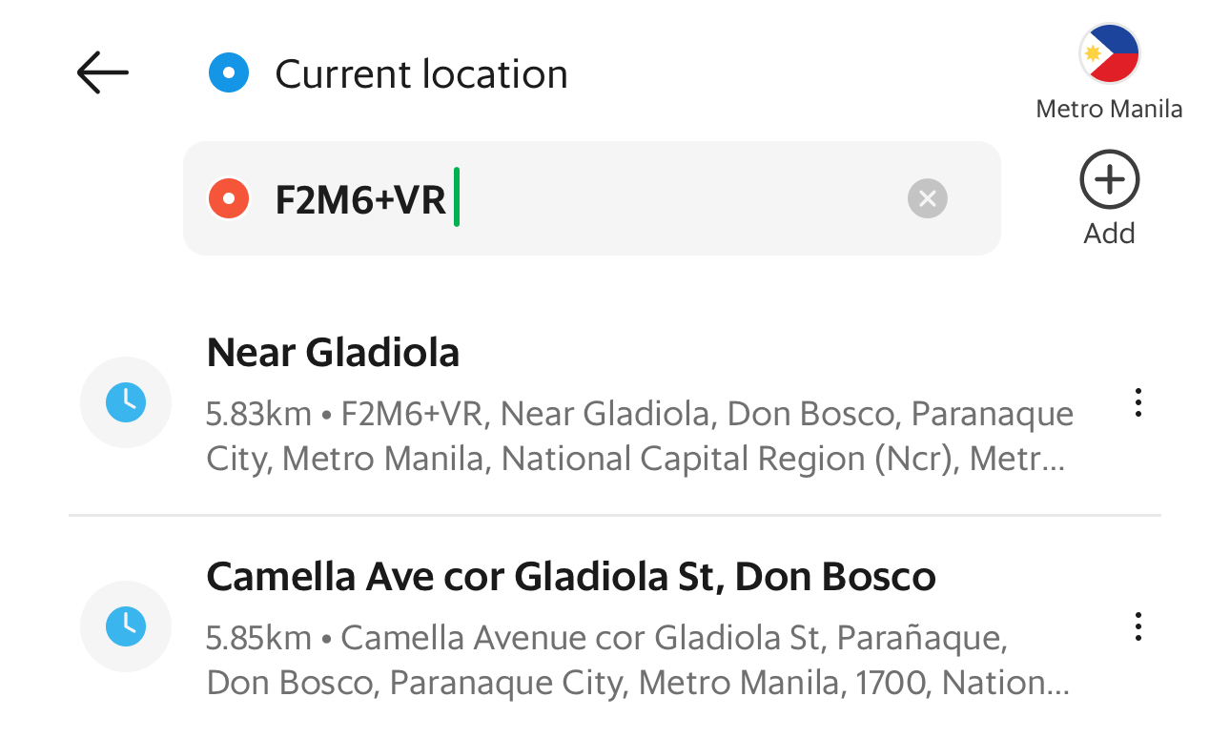Select the blue Current location marker icon

[x=229, y=73]
